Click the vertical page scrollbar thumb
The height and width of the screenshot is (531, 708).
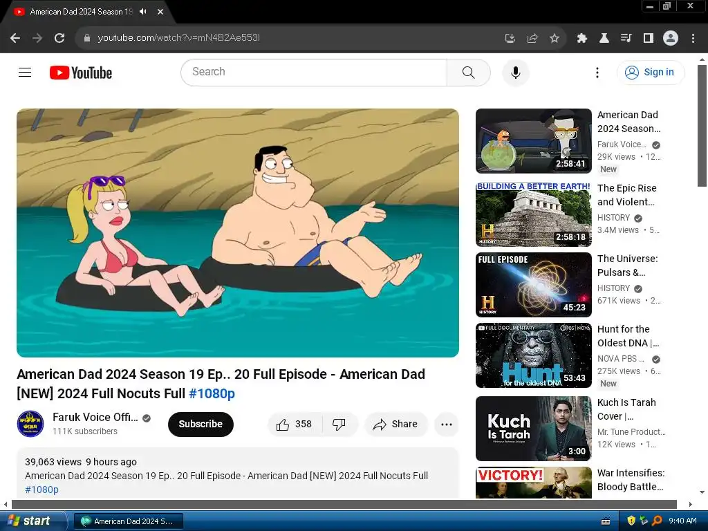pyautogui.click(x=702, y=126)
